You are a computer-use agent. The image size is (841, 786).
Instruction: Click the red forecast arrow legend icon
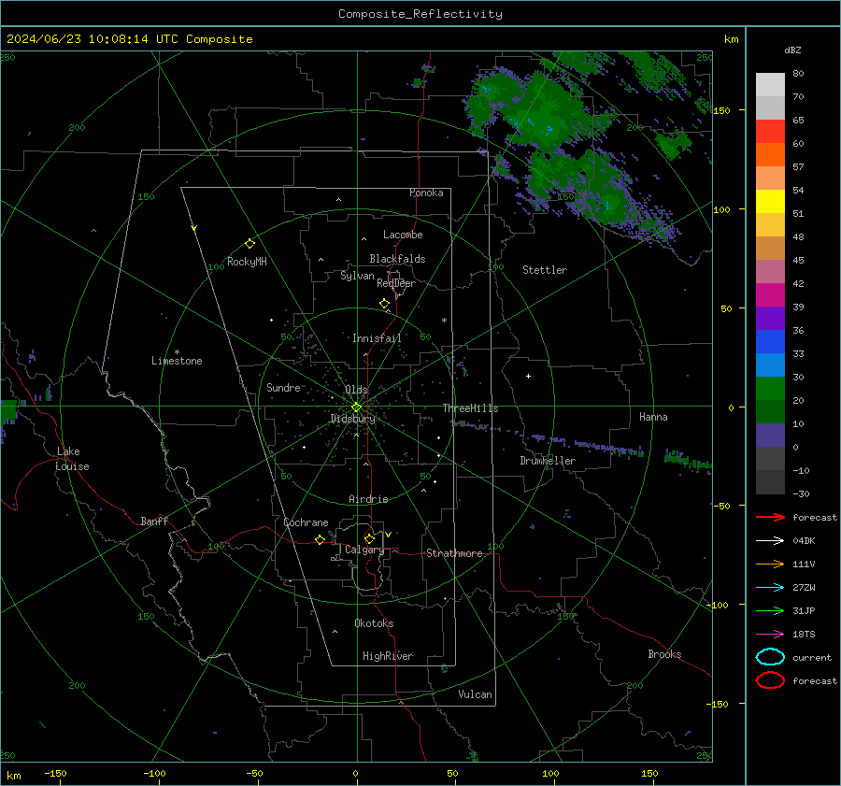[x=770, y=517]
